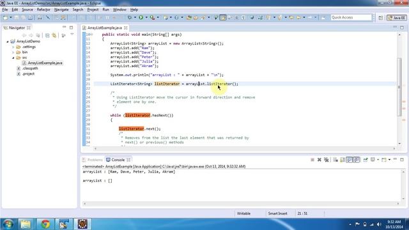Click the Terminate icon in Console
The height and width of the screenshot is (230, 409).
(313, 160)
